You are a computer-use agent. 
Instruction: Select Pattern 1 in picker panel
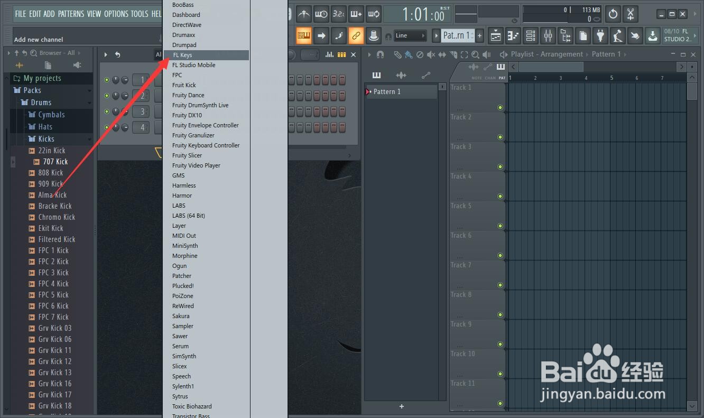(402, 92)
